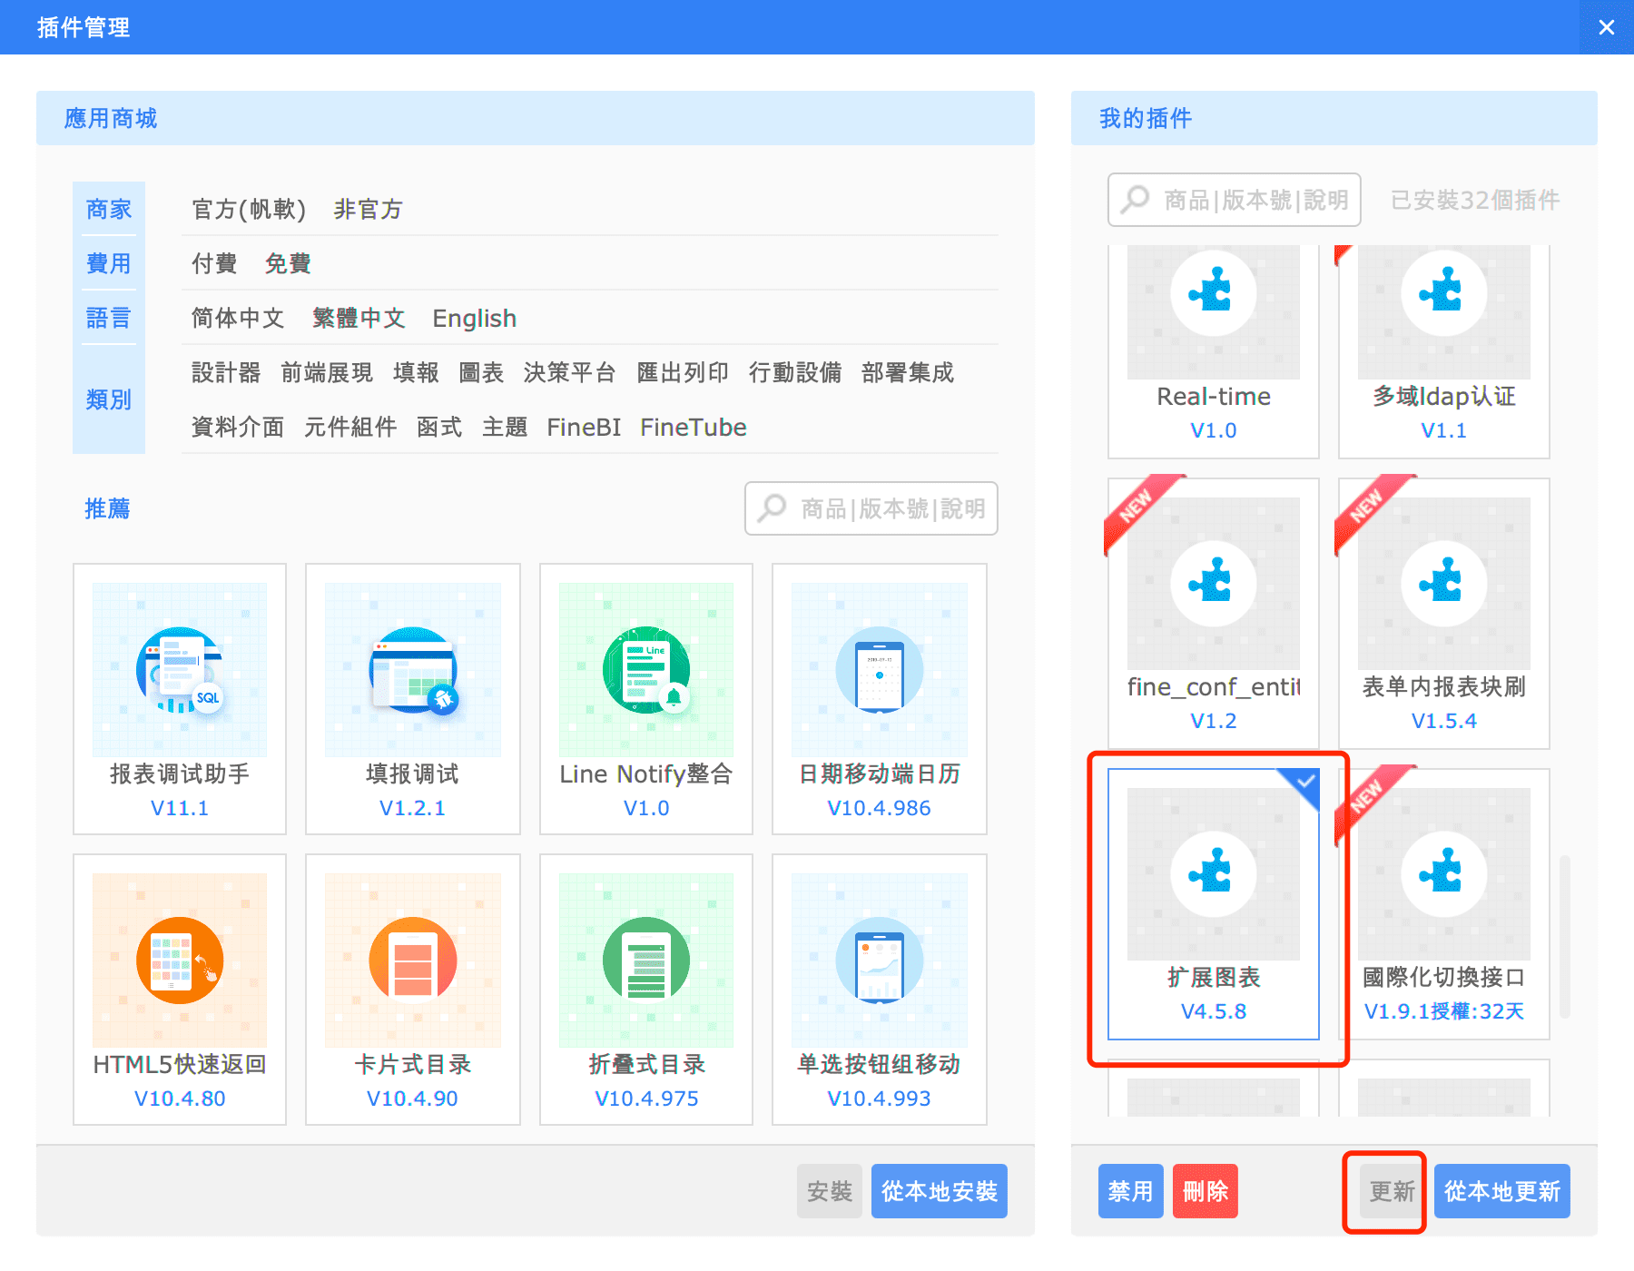Click V1.9.1授權:32天 license text

pos(1444,1011)
